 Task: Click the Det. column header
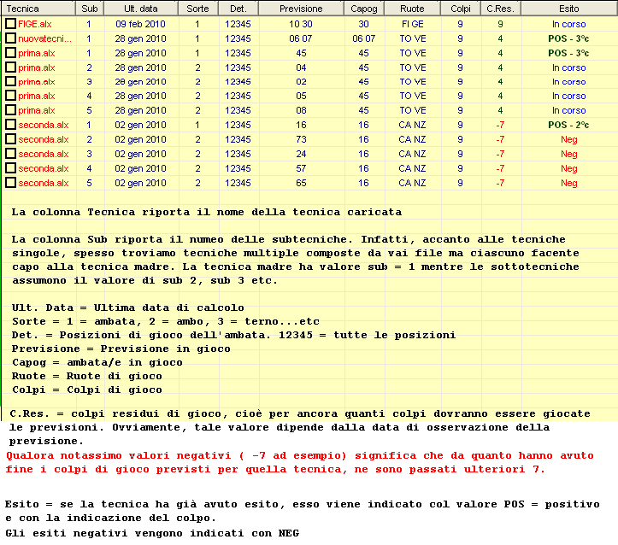(238, 9)
